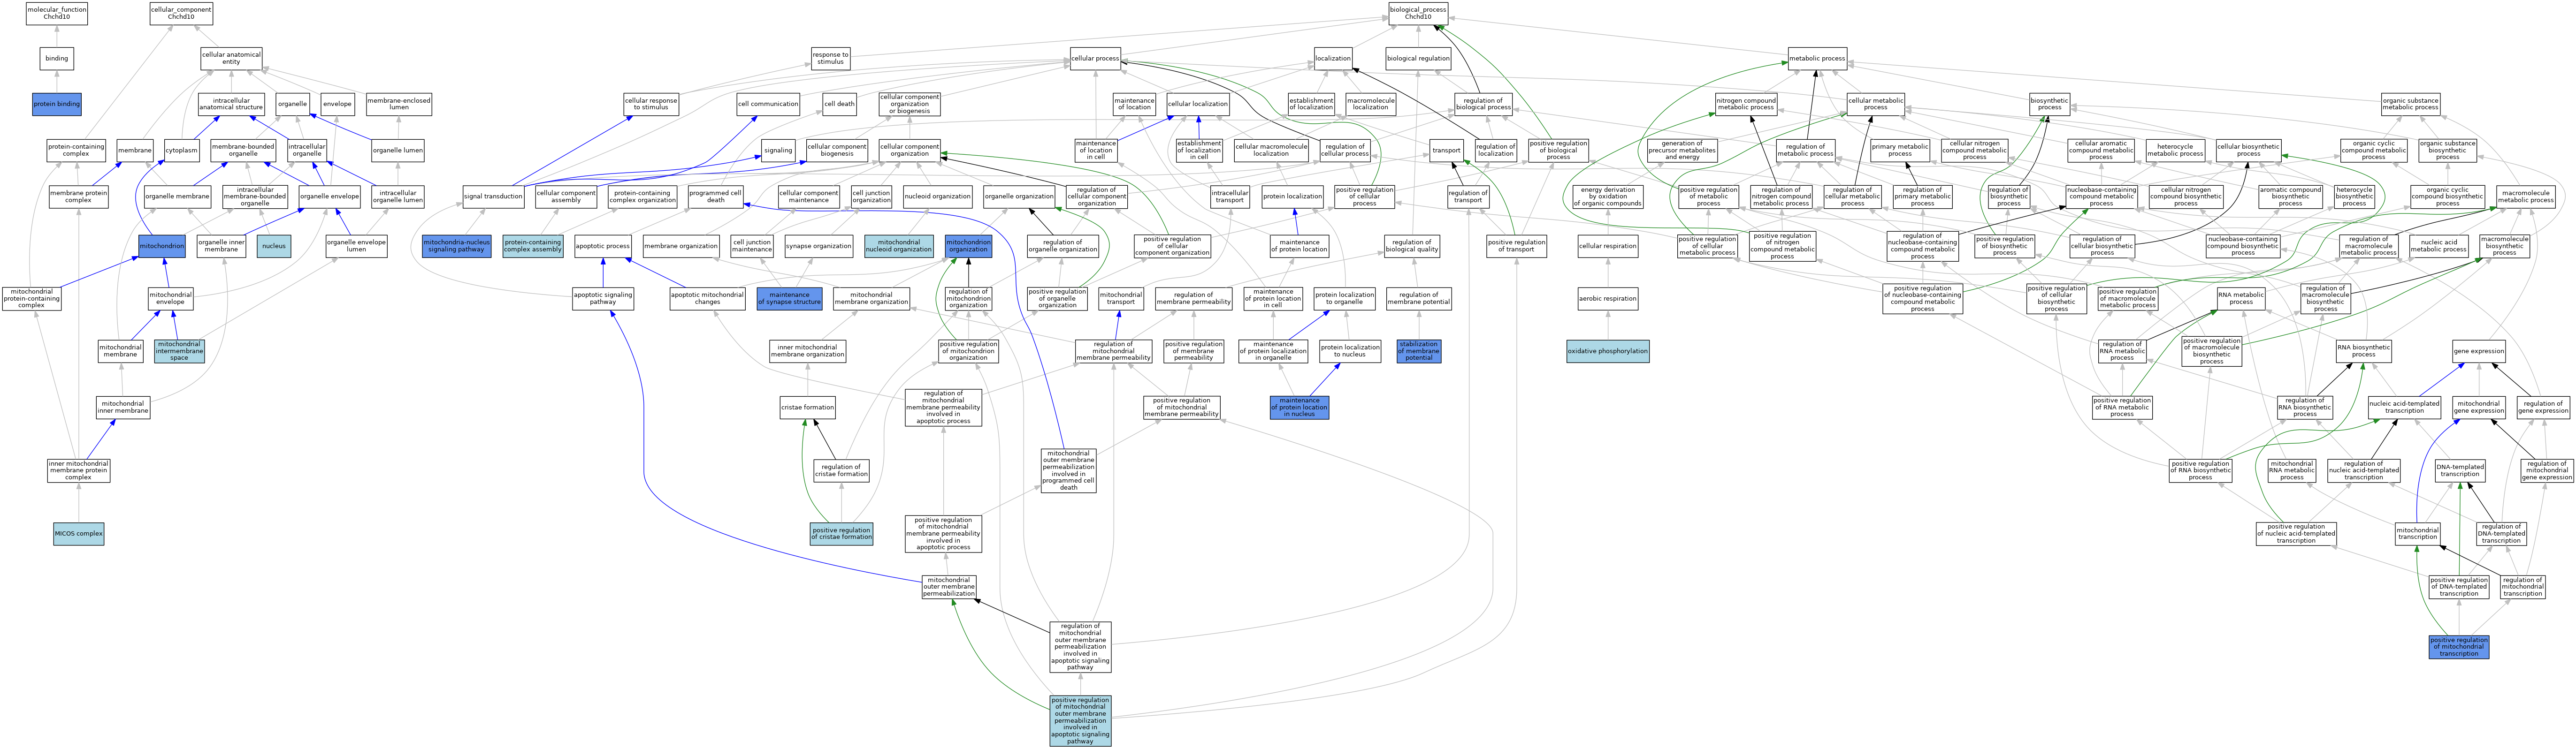This screenshot has height=749, width=2576.
Task: Click the 'mitochondrial gene expression' node
Action: click(x=2479, y=407)
